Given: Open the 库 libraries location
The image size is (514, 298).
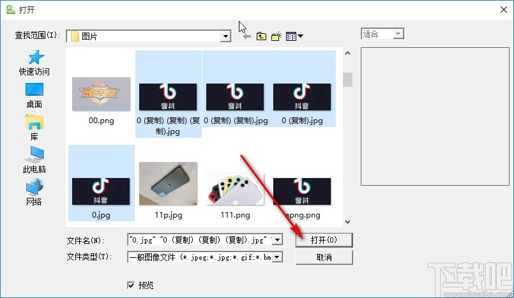Looking at the screenshot, I should click(x=34, y=128).
